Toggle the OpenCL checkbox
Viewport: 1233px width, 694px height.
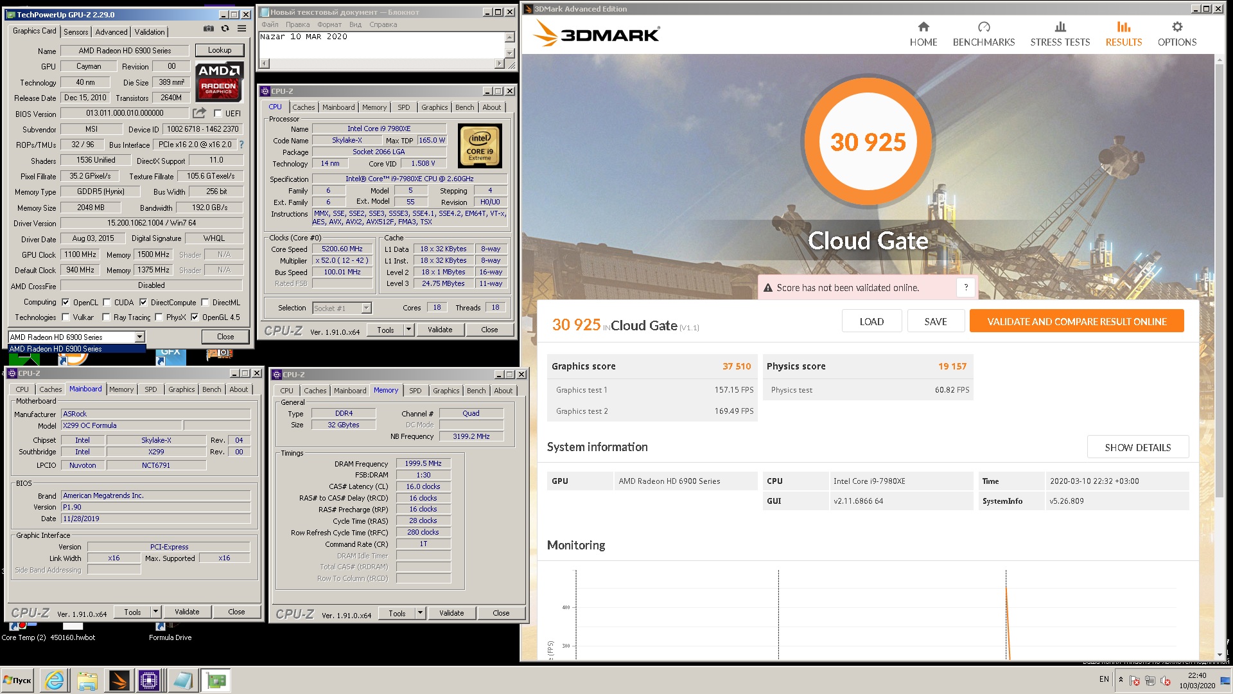pos(65,303)
